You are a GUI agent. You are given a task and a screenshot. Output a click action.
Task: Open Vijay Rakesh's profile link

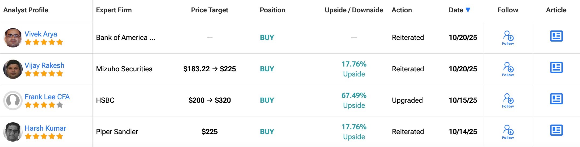44,65
